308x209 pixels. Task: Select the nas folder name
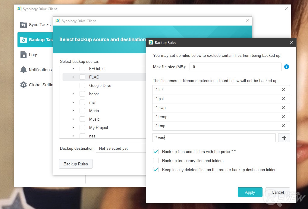point(92,136)
